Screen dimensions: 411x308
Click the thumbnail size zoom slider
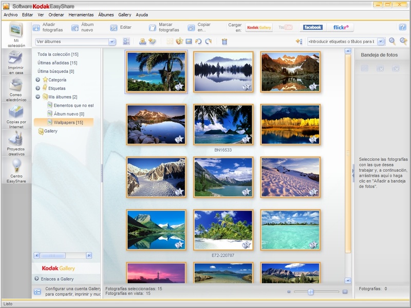point(311,292)
